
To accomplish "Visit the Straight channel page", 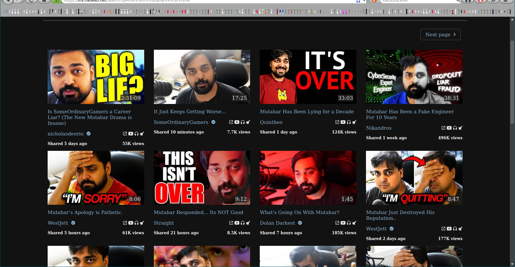I will 164,223.
